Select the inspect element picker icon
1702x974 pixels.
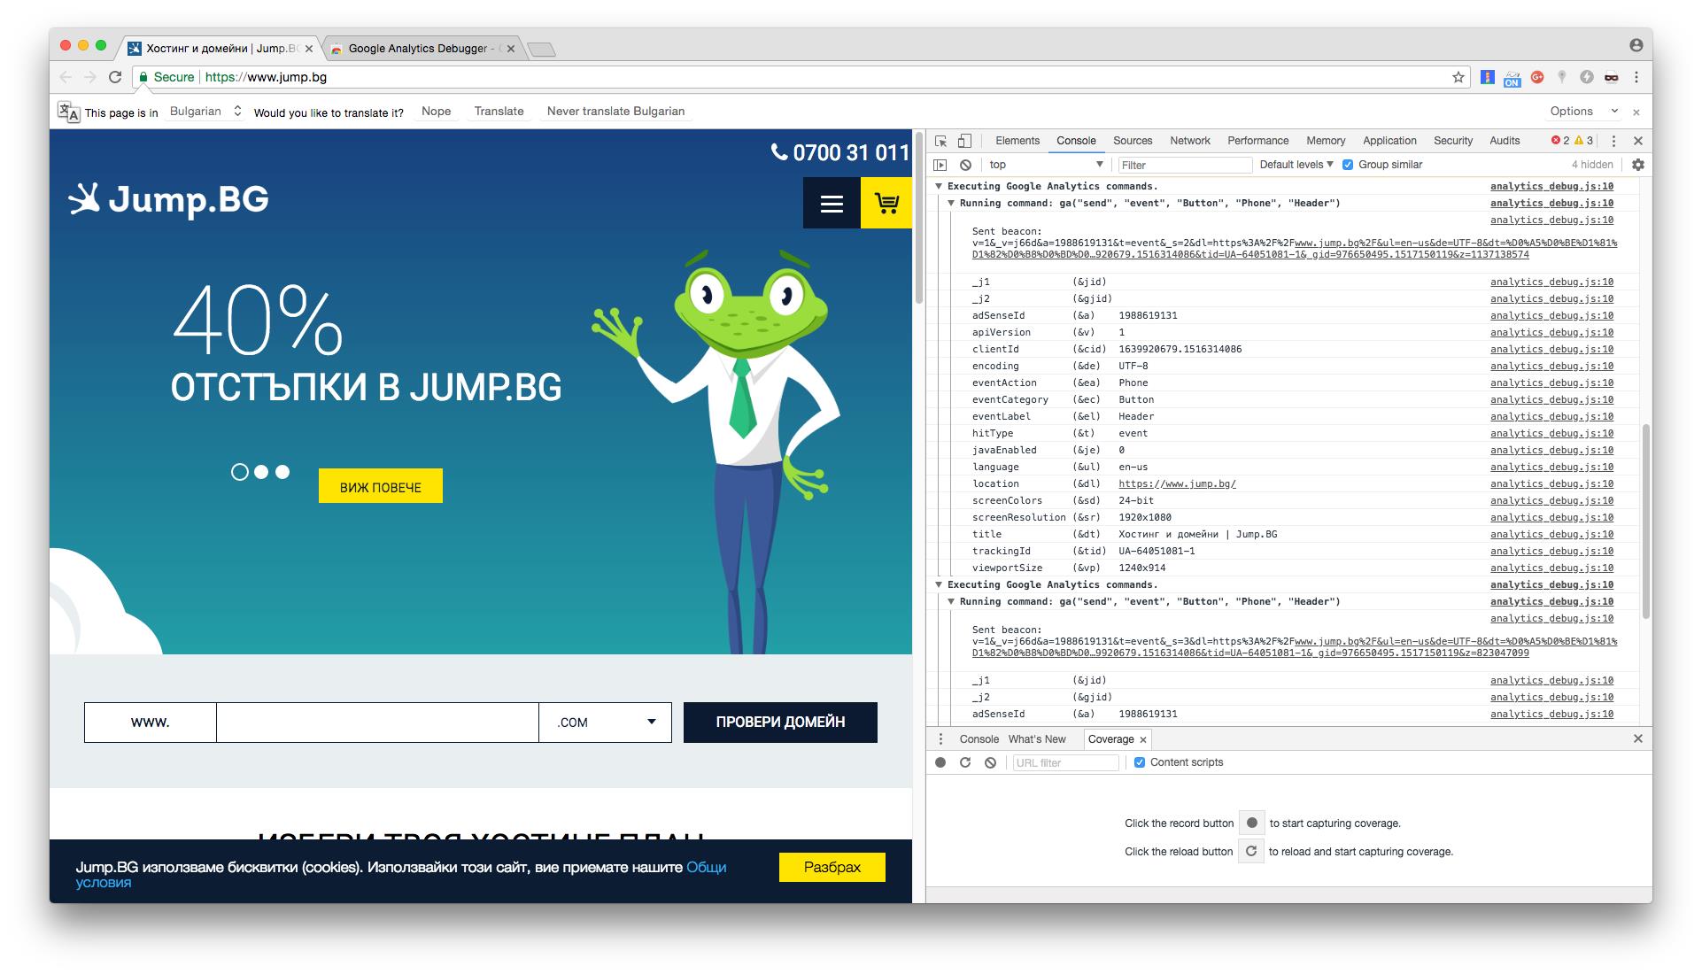point(941,141)
